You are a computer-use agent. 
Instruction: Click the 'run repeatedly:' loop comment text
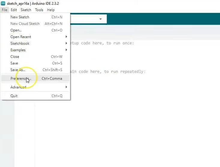pos(128,72)
